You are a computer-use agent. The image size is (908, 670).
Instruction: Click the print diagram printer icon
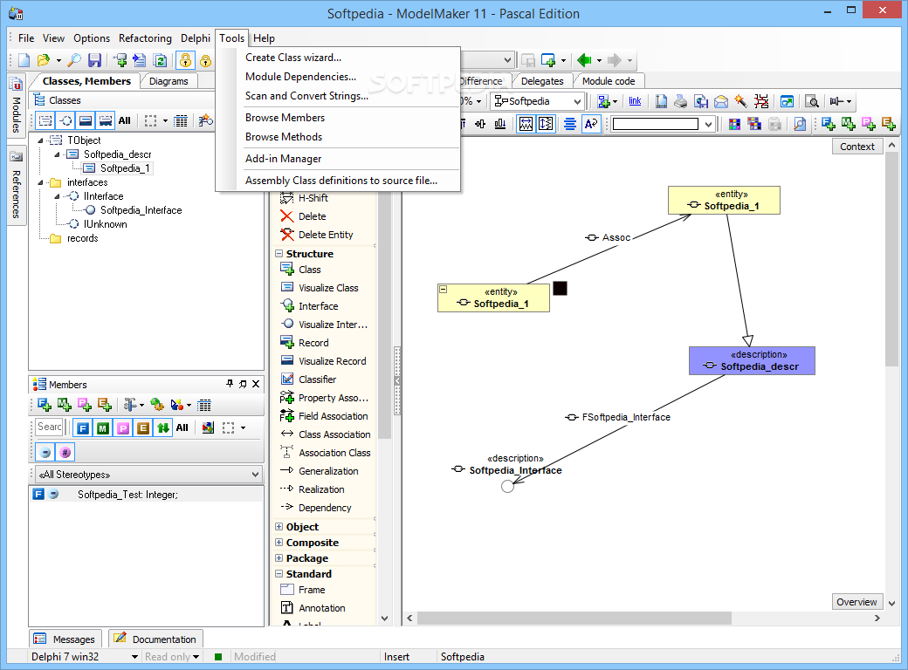point(680,102)
